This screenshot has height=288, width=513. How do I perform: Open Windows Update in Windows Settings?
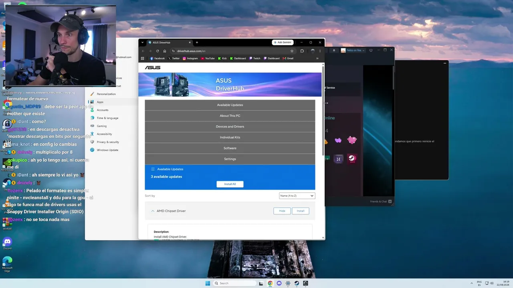[107, 150]
